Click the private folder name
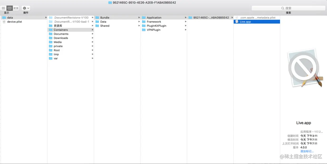This screenshot has width=327, height=164. coord(58,46)
